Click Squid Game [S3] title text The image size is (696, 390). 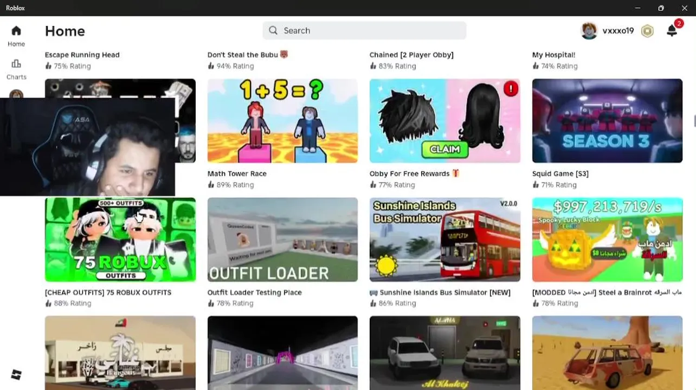[560, 173]
